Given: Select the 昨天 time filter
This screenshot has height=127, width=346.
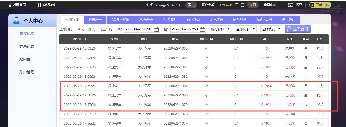Looking at the screenshot, I should (92, 29).
